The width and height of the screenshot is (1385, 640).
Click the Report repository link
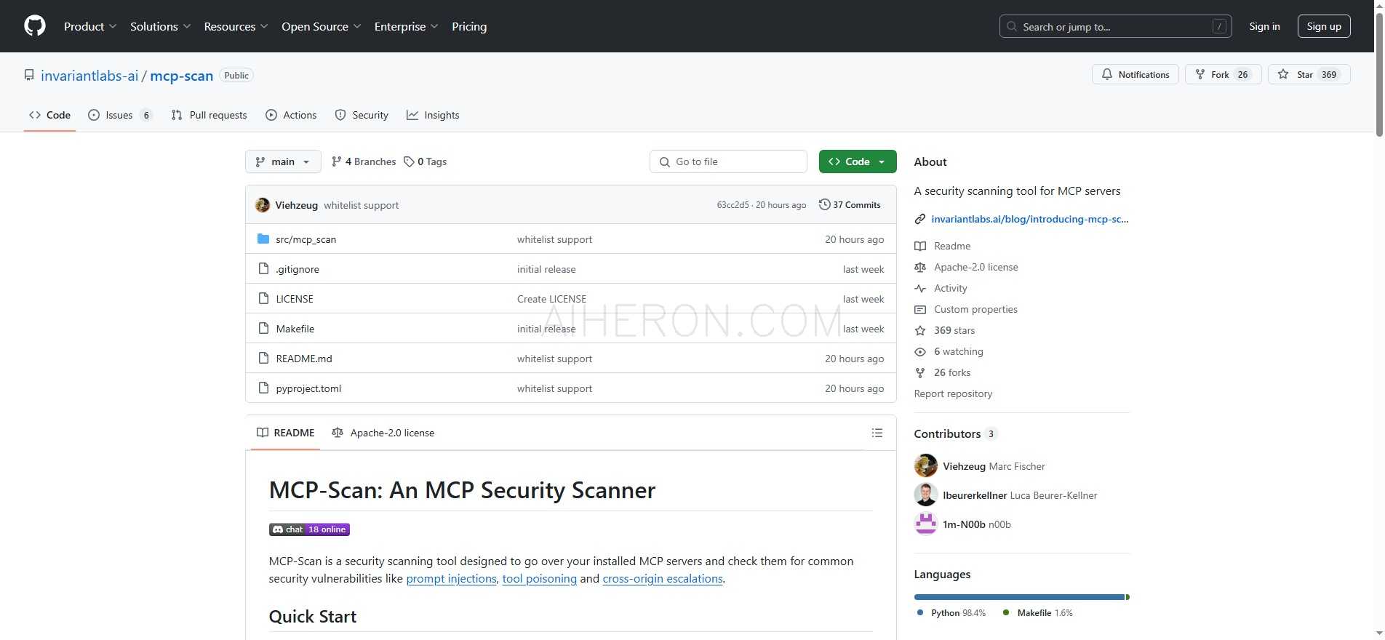953,393
